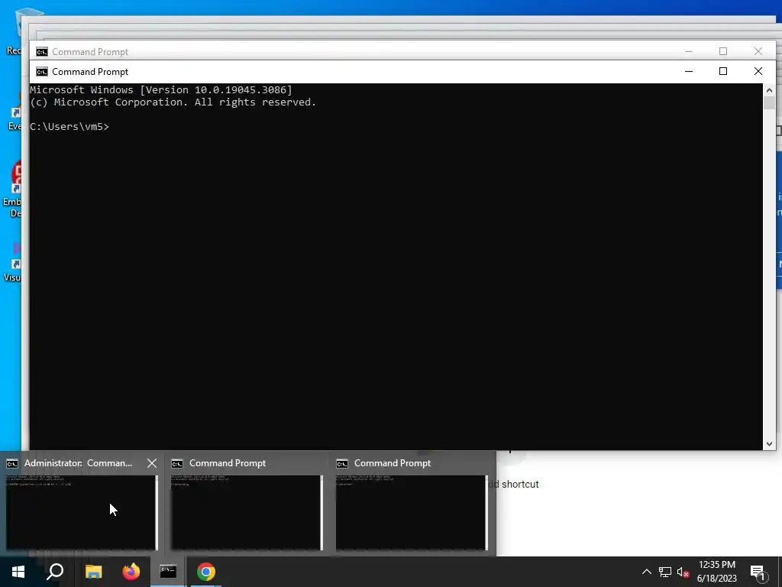Launch File Explorer from taskbar

pyautogui.click(x=93, y=572)
